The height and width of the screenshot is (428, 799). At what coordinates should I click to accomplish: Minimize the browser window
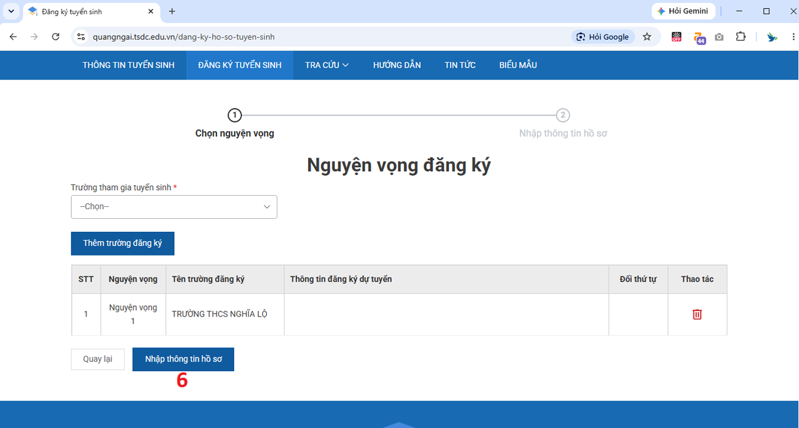point(739,11)
